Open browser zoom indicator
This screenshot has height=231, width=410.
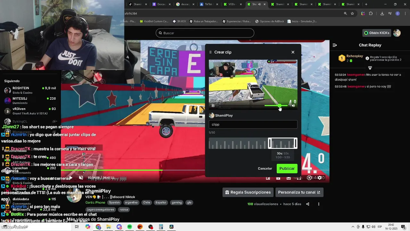pos(345,13)
